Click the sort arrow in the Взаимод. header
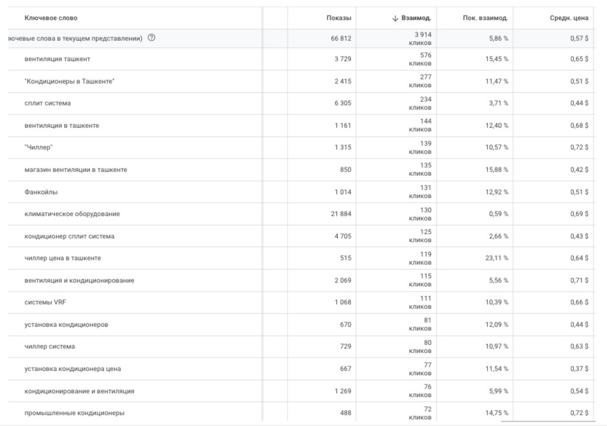Image resolution: width=607 pixels, height=426 pixels. pos(395,18)
